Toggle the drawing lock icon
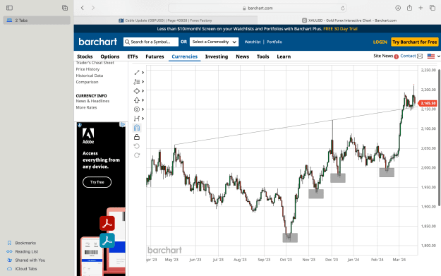 [x=137, y=137]
